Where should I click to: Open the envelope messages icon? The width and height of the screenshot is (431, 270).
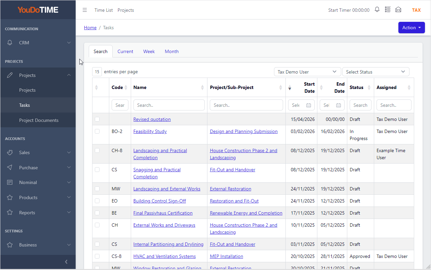tap(398, 10)
